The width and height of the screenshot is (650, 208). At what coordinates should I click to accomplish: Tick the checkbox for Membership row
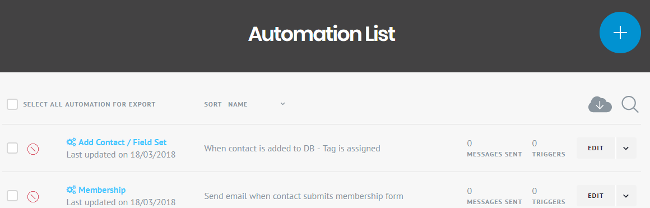click(x=12, y=195)
